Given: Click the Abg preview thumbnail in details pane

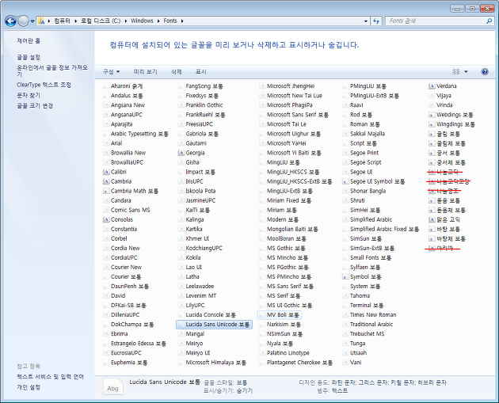Looking at the screenshot, I should [x=112, y=387].
